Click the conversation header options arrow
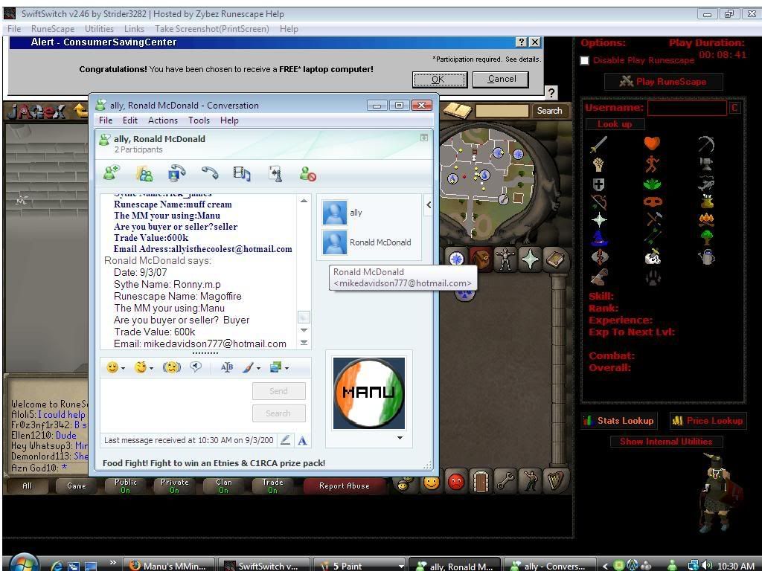 tap(423, 138)
